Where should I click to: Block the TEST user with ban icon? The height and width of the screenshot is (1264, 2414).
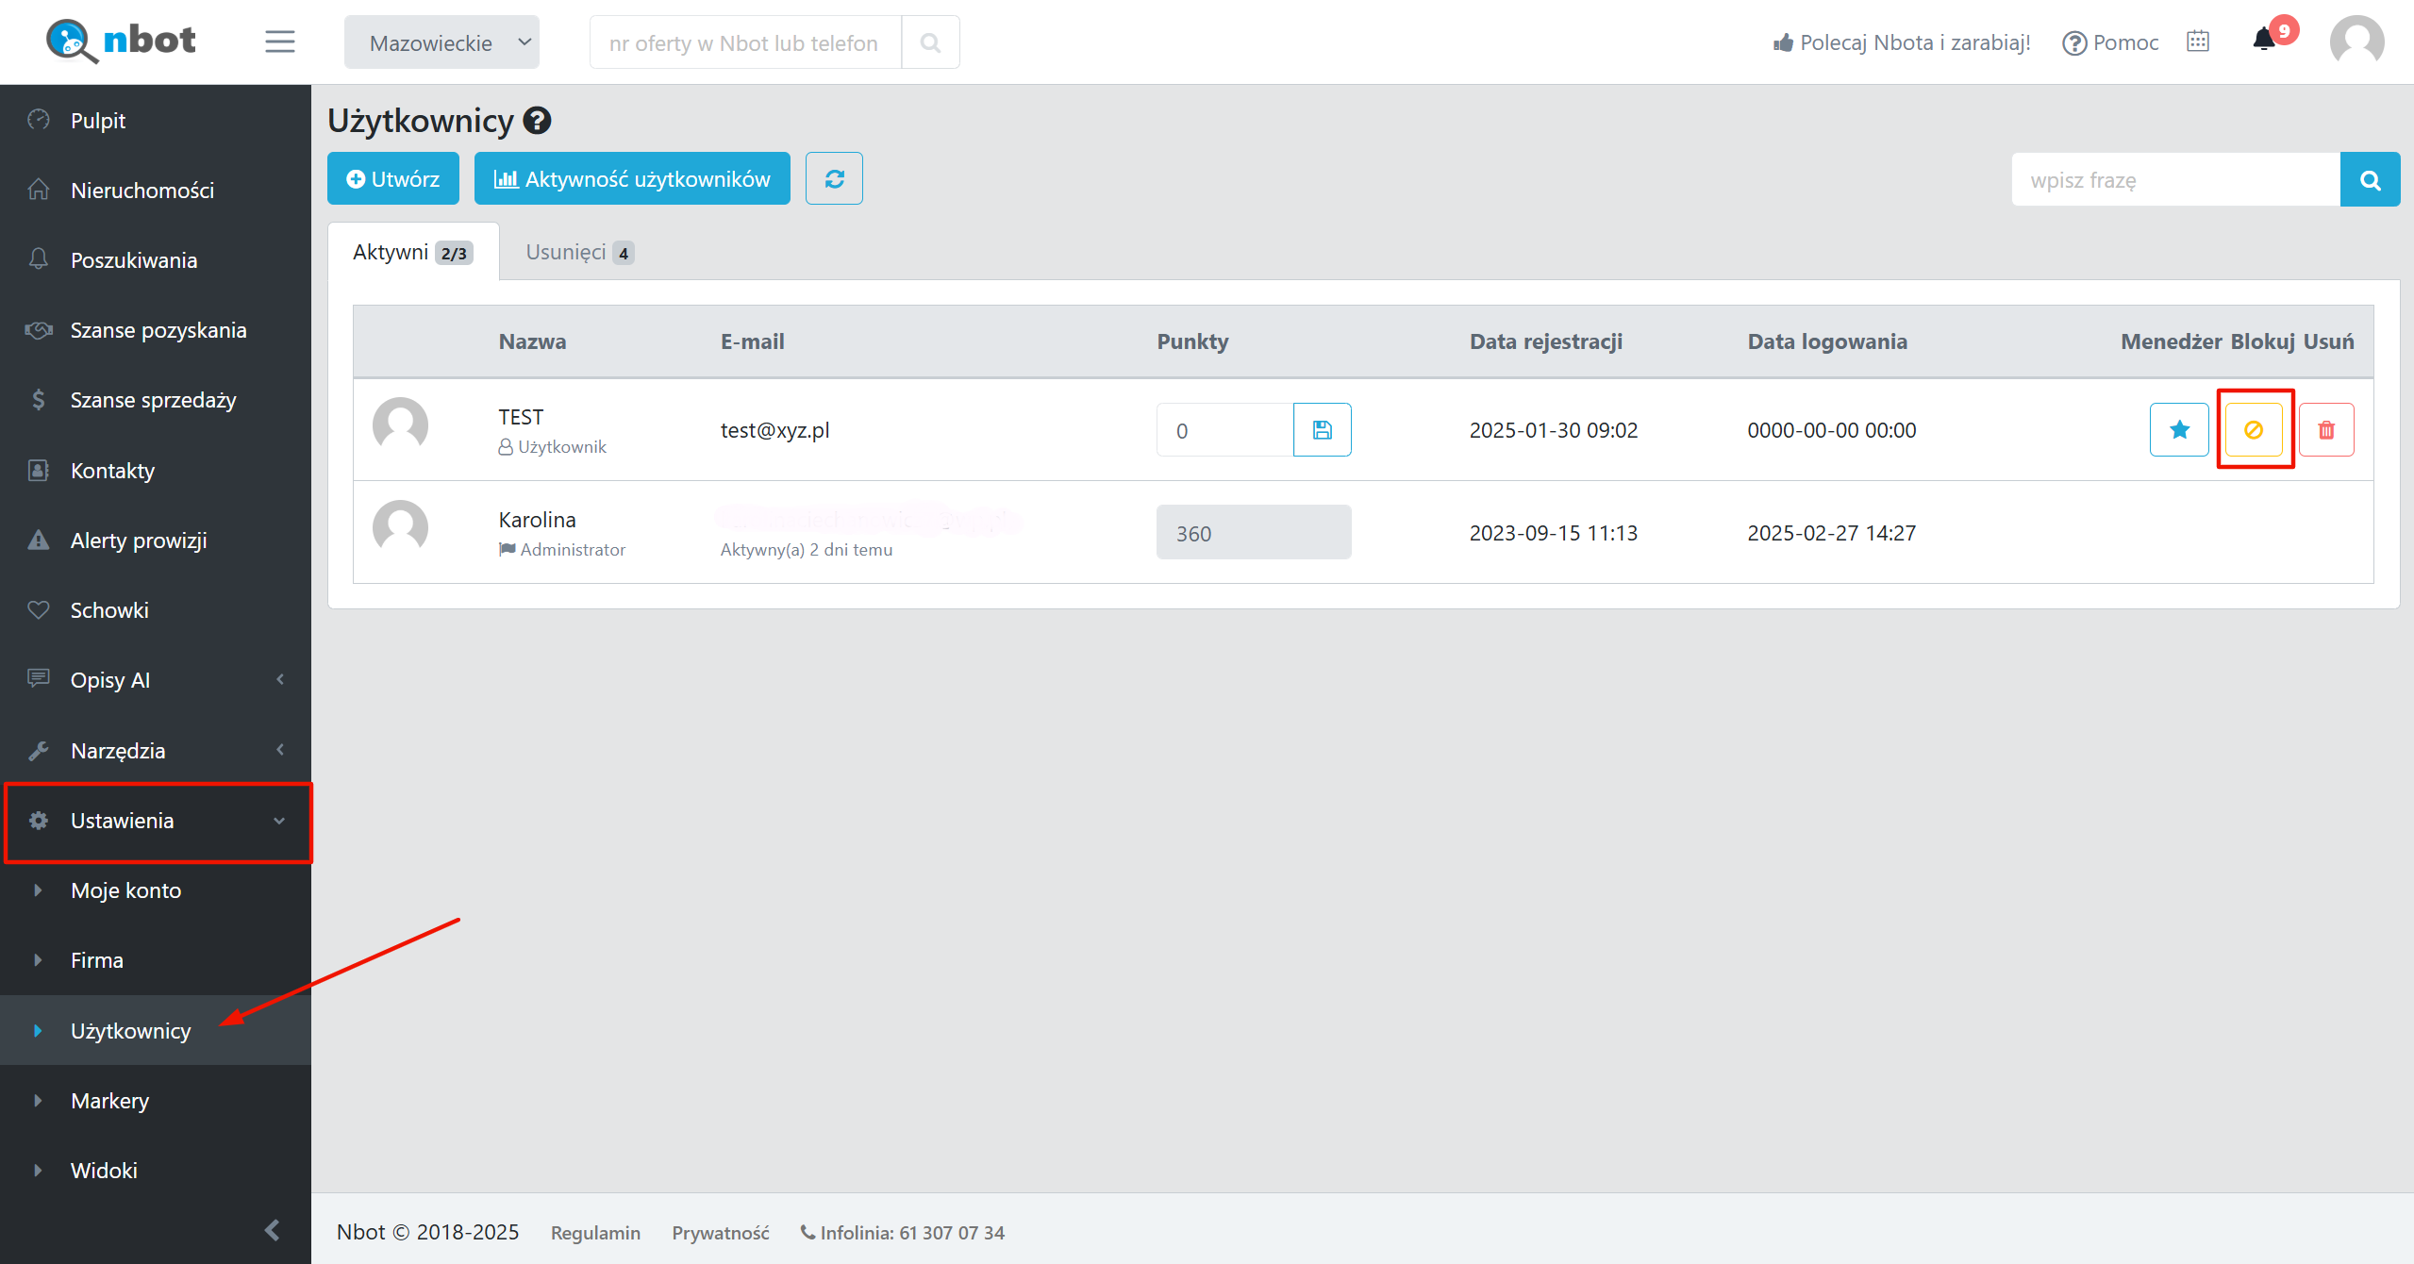point(2254,430)
